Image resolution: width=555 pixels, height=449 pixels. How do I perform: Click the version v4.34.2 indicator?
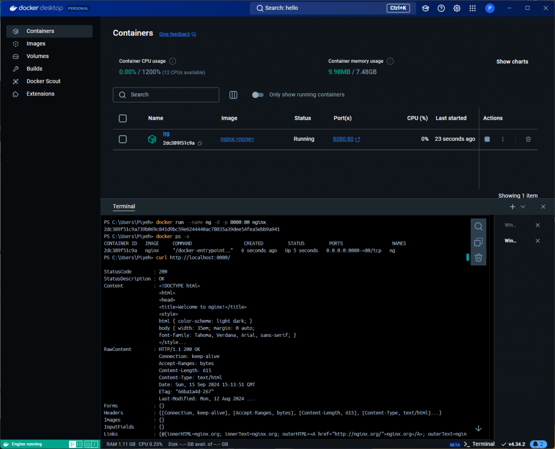pyautogui.click(x=514, y=445)
